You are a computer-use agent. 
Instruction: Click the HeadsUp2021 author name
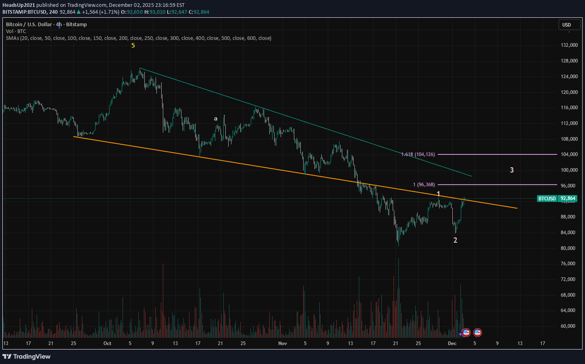pos(19,5)
